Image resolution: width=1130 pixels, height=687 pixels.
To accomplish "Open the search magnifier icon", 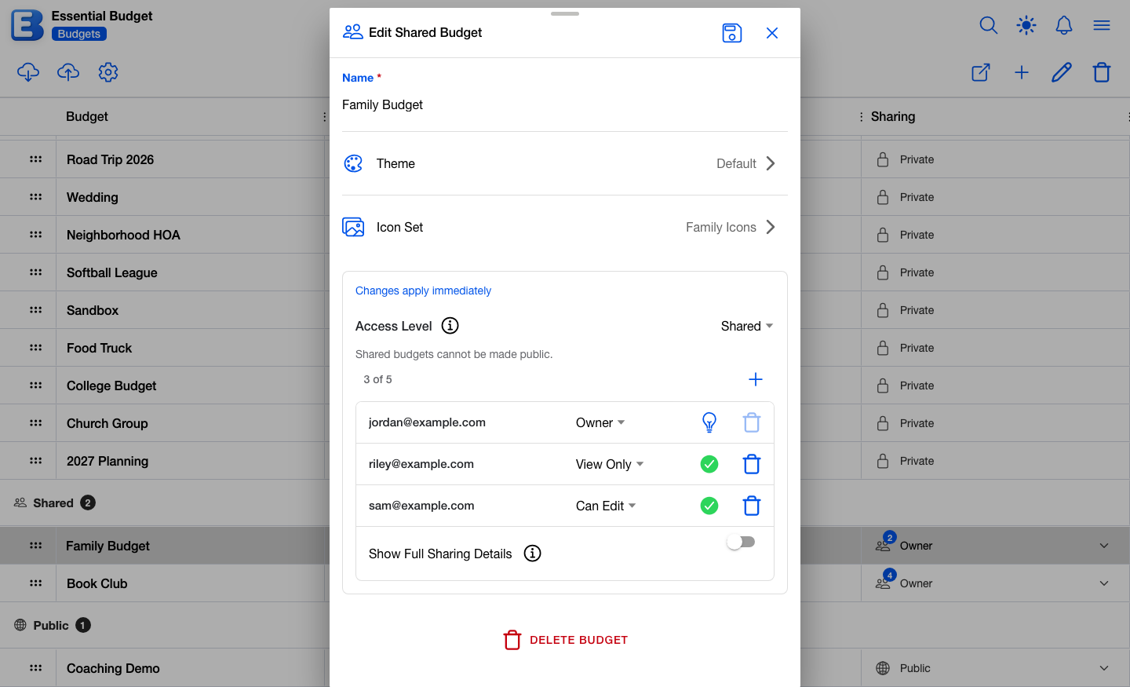I will [x=989, y=25].
